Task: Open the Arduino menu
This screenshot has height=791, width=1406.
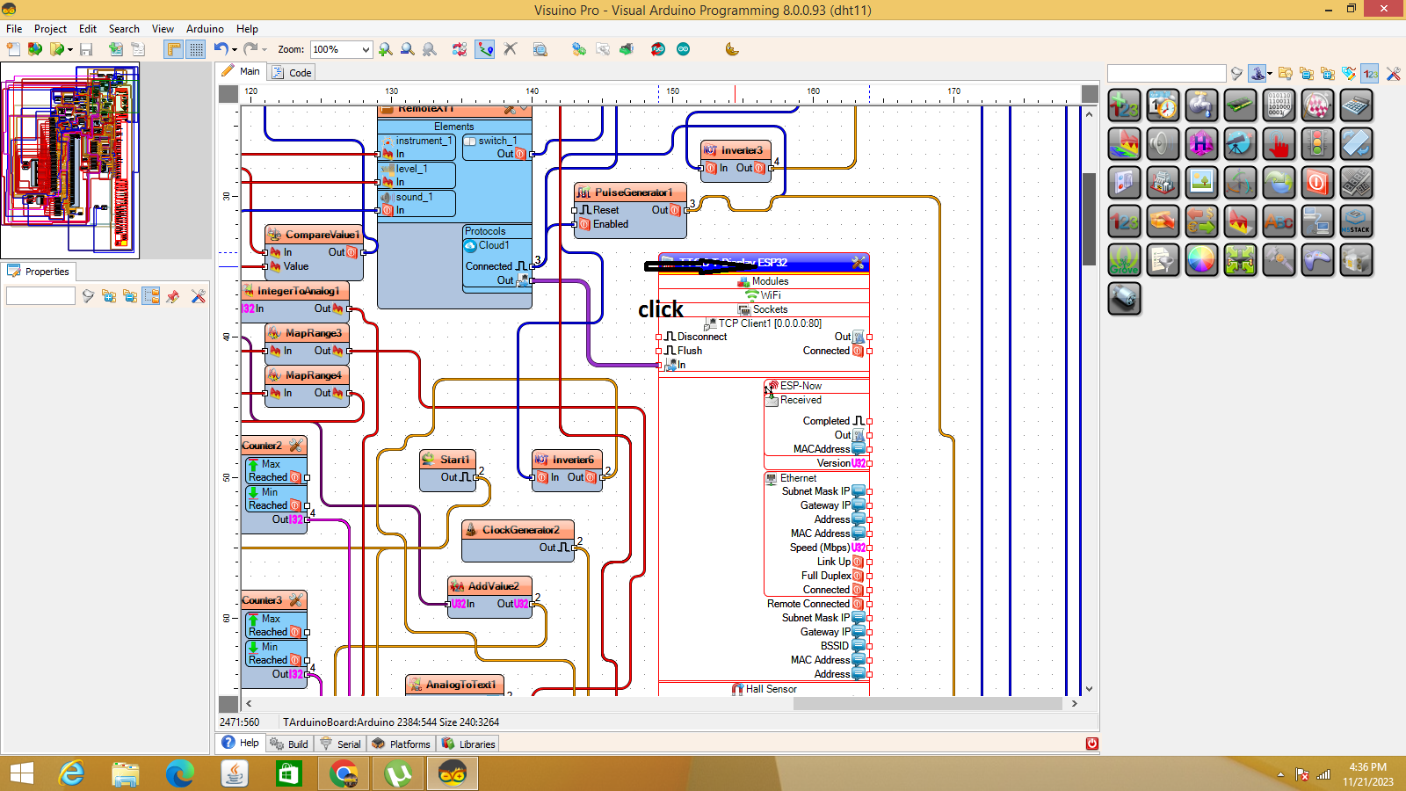Action: (x=205, y=28)
